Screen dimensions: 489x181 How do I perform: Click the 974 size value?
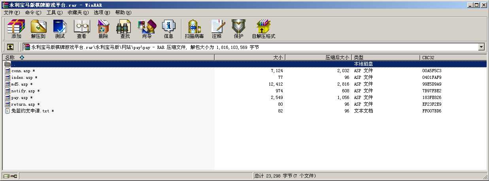(279, 91)
